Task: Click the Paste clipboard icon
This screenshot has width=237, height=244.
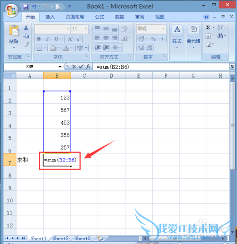Action: click(14, 31)
